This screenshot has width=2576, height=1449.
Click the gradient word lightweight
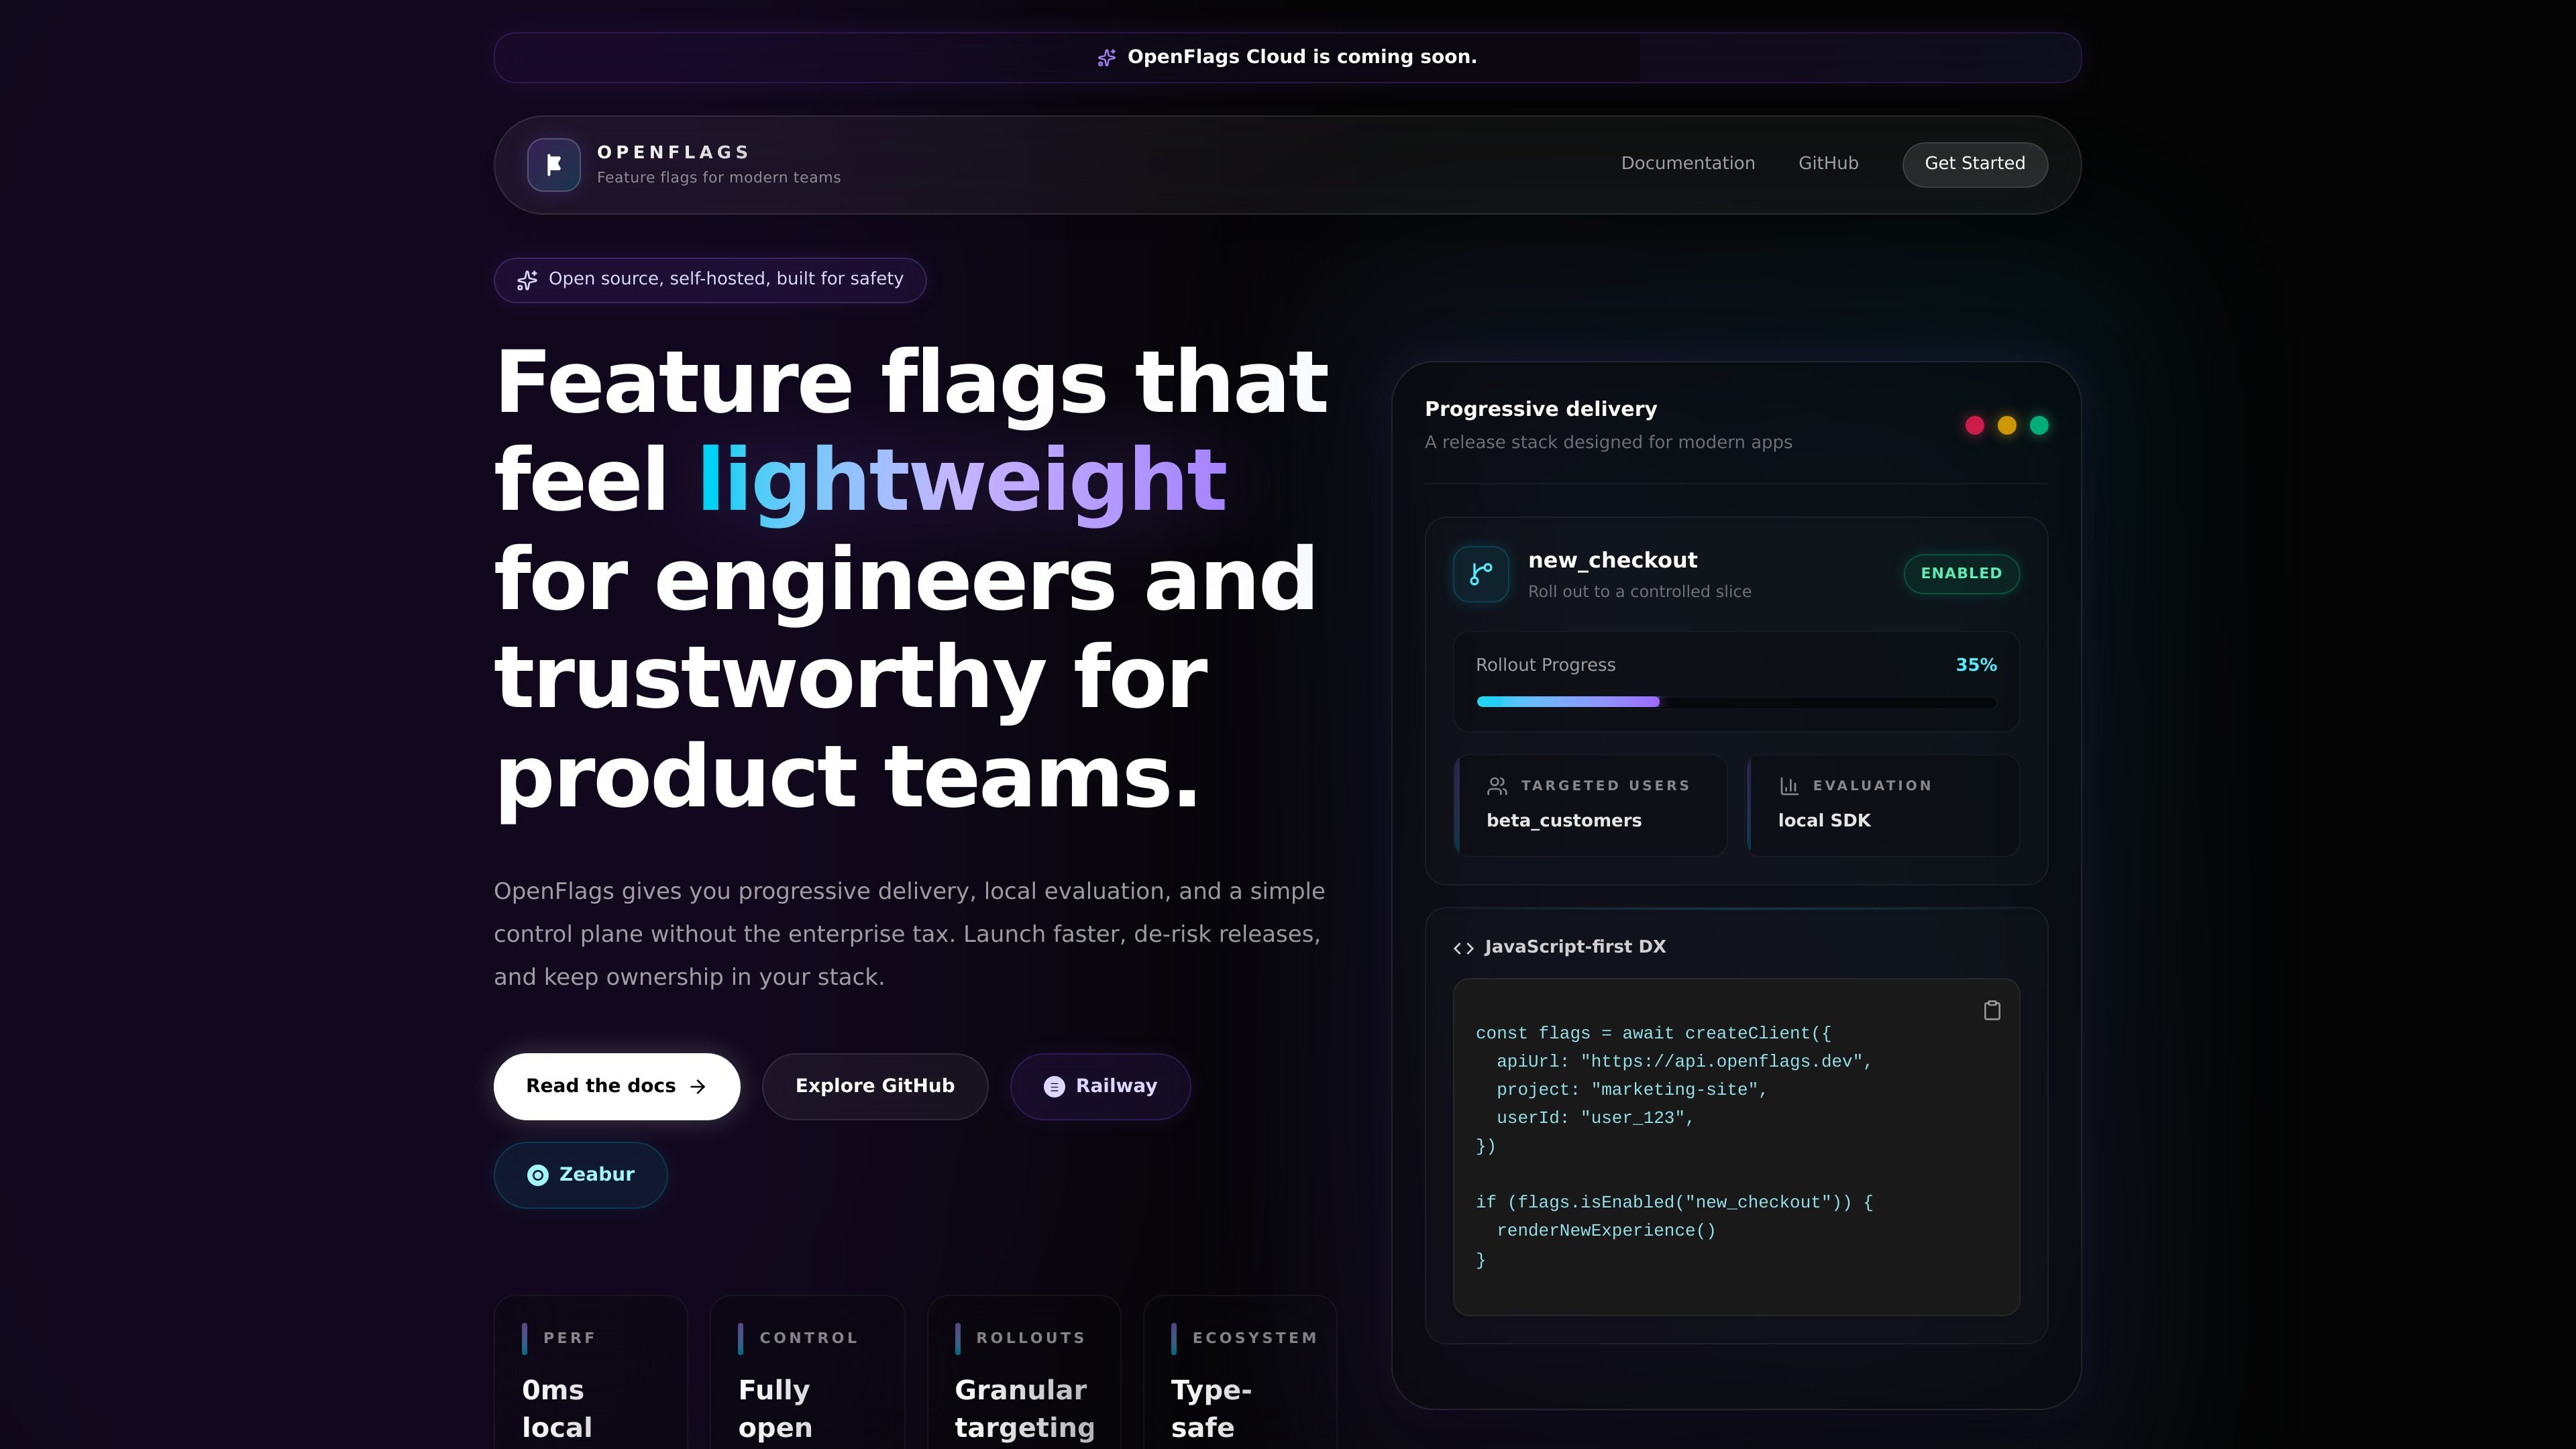[x=962, y=482]
